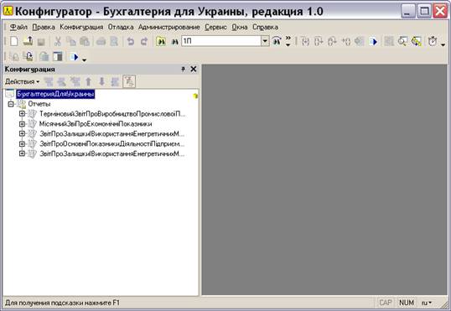Screen dimensions: 451x311
Task: Click the Undo arrow icon
Action: [x=131, y=41]
